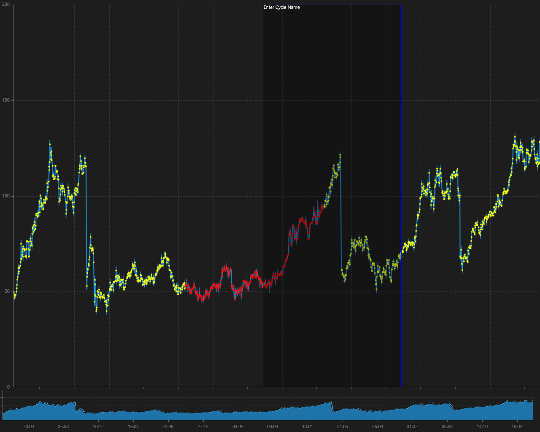Image resolution: width=540 pixels, height=432 pixels.
Task: Click the 08.06 date tick label
Action: point(447,427)
